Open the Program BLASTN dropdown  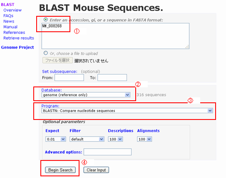click(127, 111)
